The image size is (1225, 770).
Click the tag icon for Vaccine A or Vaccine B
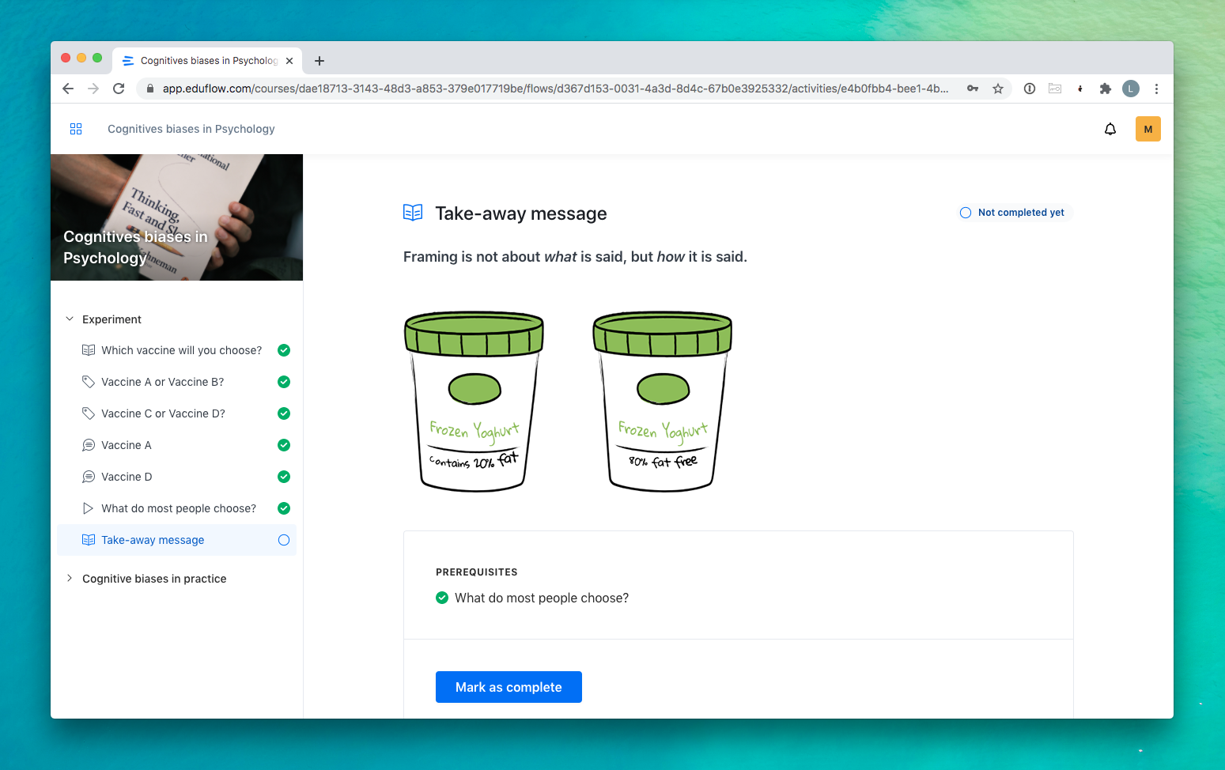pos(89,382)
